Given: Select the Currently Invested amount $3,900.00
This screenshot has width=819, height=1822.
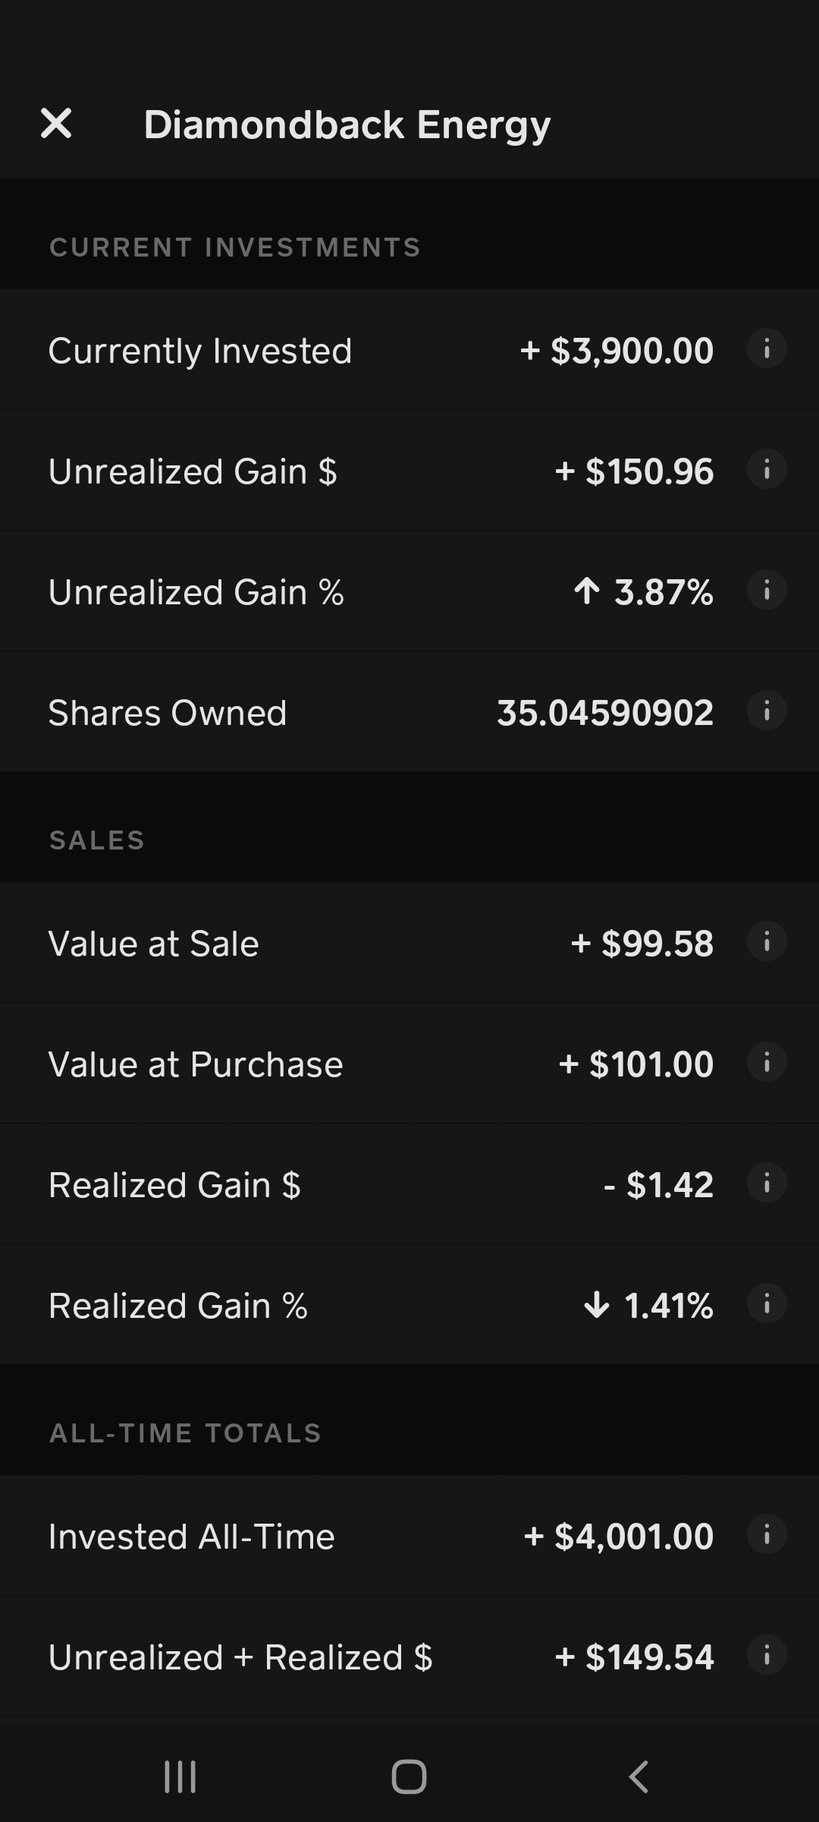Looking at the screenshot, I should [617, 351].
